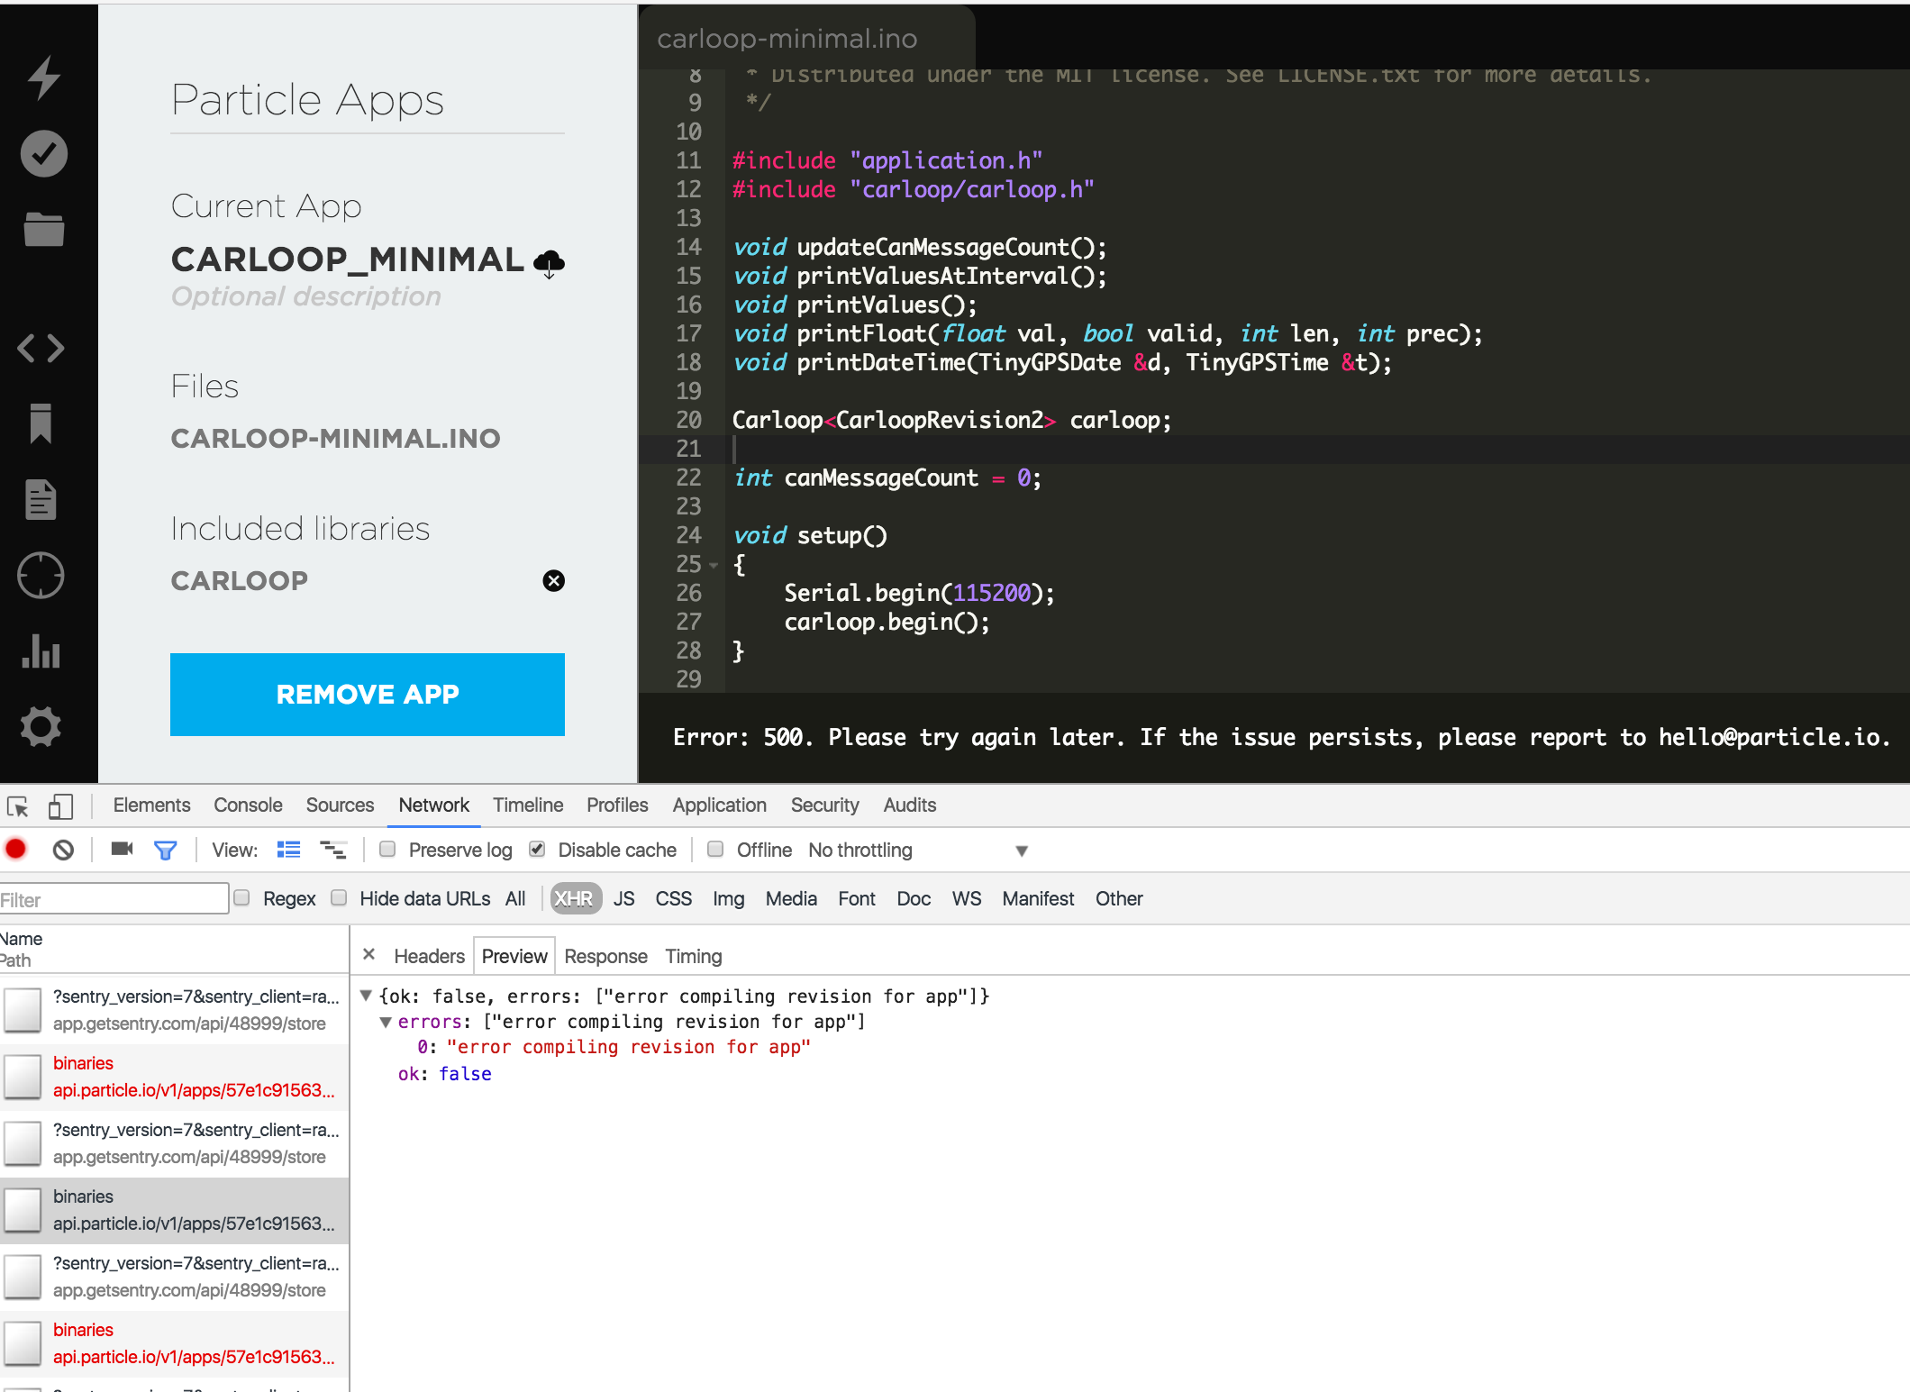Click the network Filter input field
This screenshot has width=1910, height=1392.
click(114, 899)
